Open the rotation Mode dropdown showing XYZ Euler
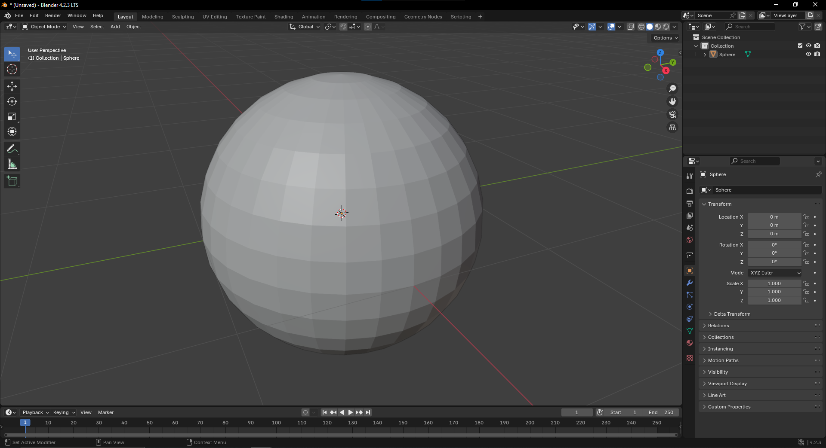 774,273
